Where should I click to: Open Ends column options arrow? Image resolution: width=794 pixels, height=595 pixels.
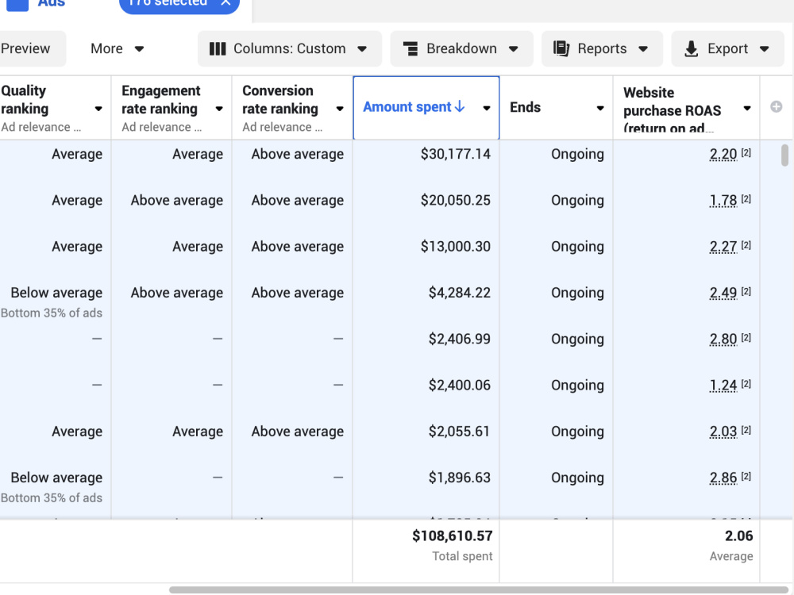tap(600, 108)
